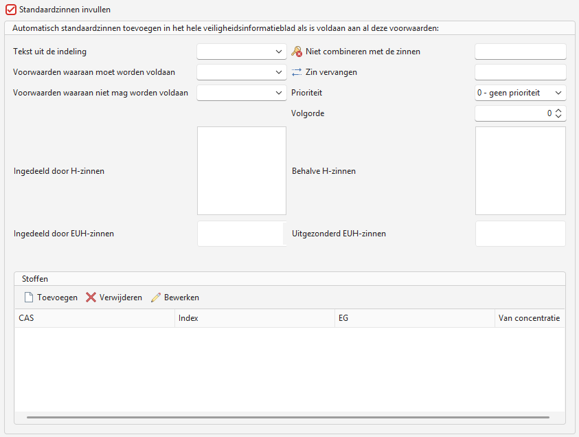Click the Toevoegen page icon
Viewport: 579px width, 437px height.
pyautogui.click(x=28, y=298)
